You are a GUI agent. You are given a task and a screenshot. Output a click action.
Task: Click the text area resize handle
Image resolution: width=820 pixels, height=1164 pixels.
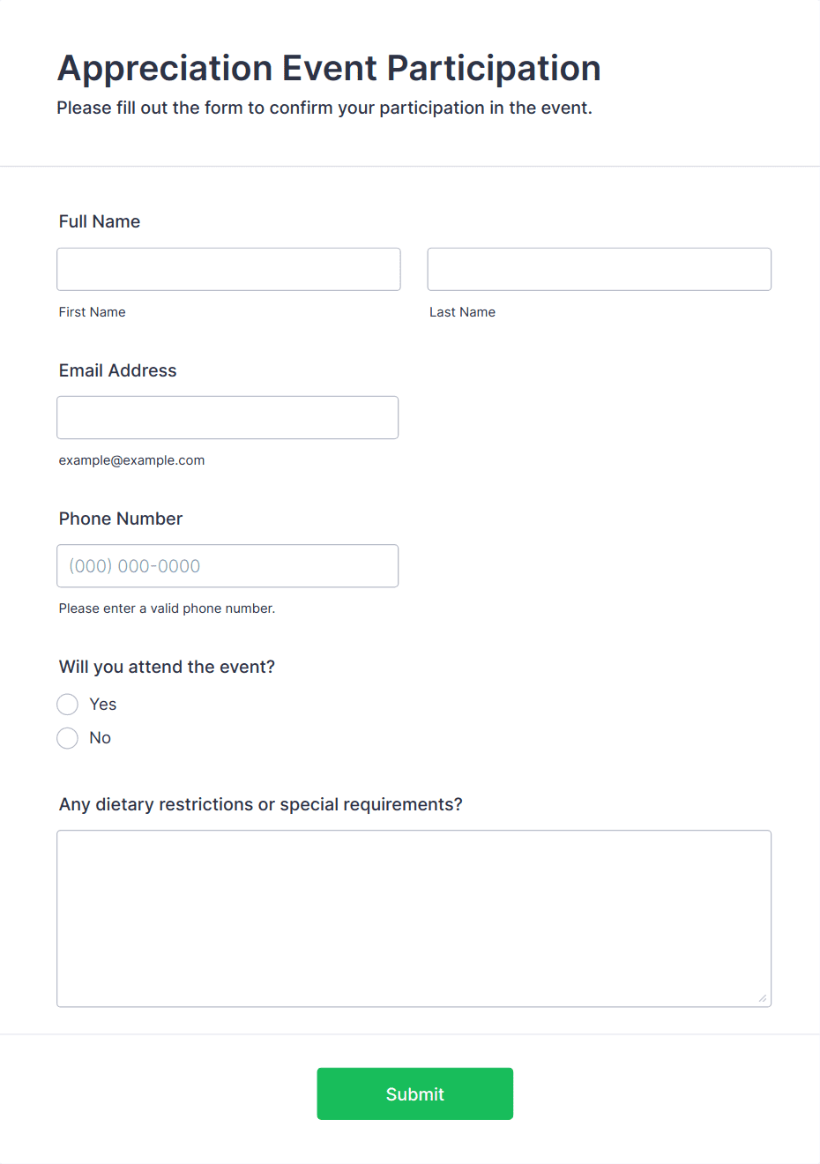tap(763, 998)
